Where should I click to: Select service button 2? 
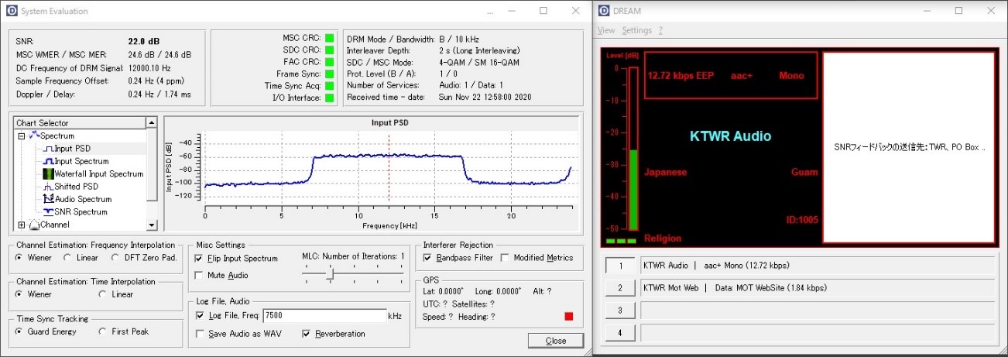point(620,288)
